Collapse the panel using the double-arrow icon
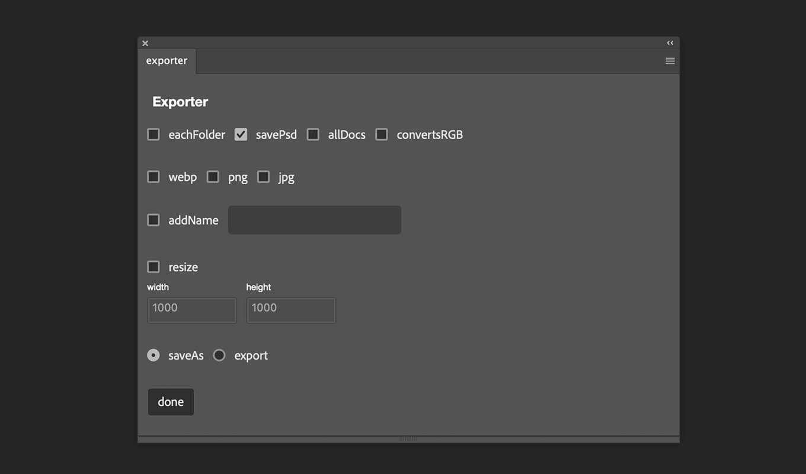Screen dimensions: 806x474 tap(670, 43)
